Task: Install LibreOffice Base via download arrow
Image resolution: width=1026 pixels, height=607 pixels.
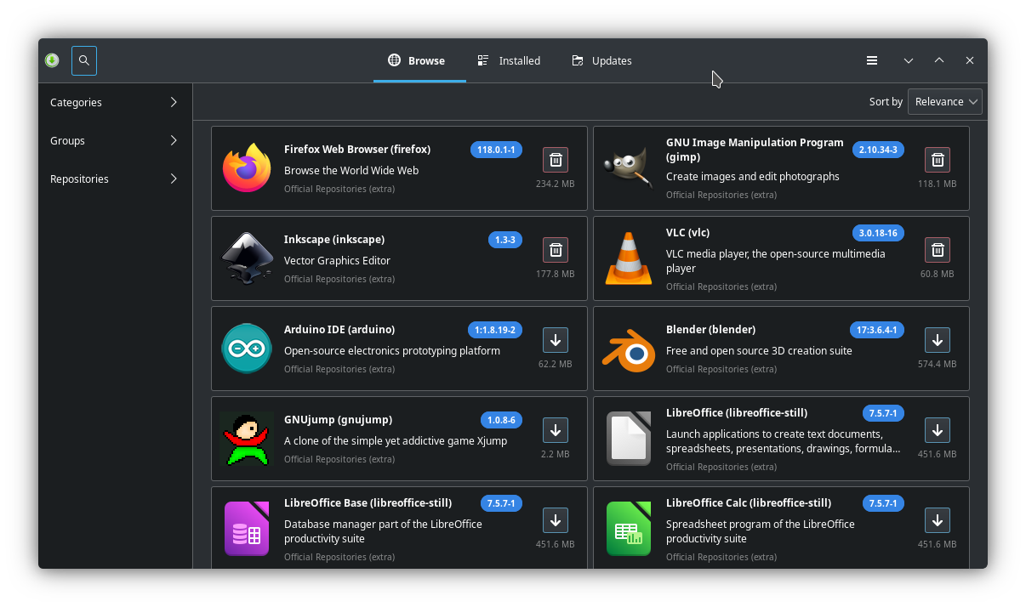Action: point(556,520)
